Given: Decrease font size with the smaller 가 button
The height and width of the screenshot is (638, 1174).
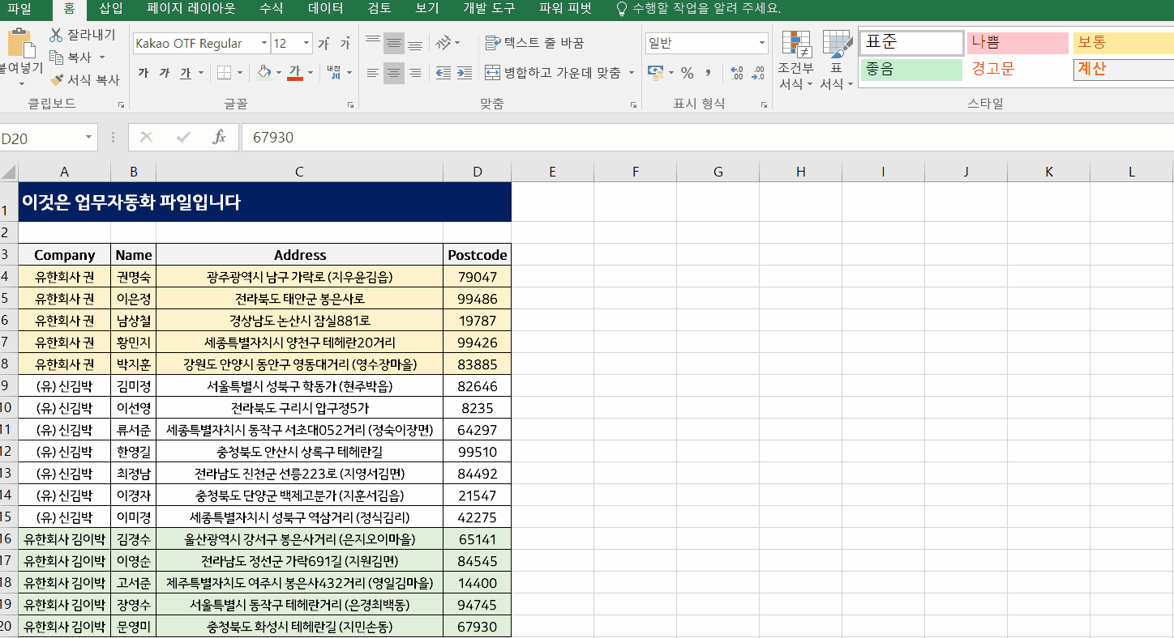Looking at the screenshot, I should click(x=345, y=44).
